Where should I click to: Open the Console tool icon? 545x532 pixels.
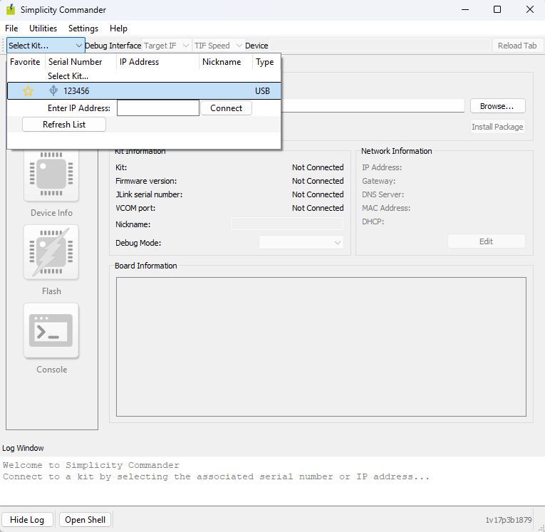click(51, 330)
